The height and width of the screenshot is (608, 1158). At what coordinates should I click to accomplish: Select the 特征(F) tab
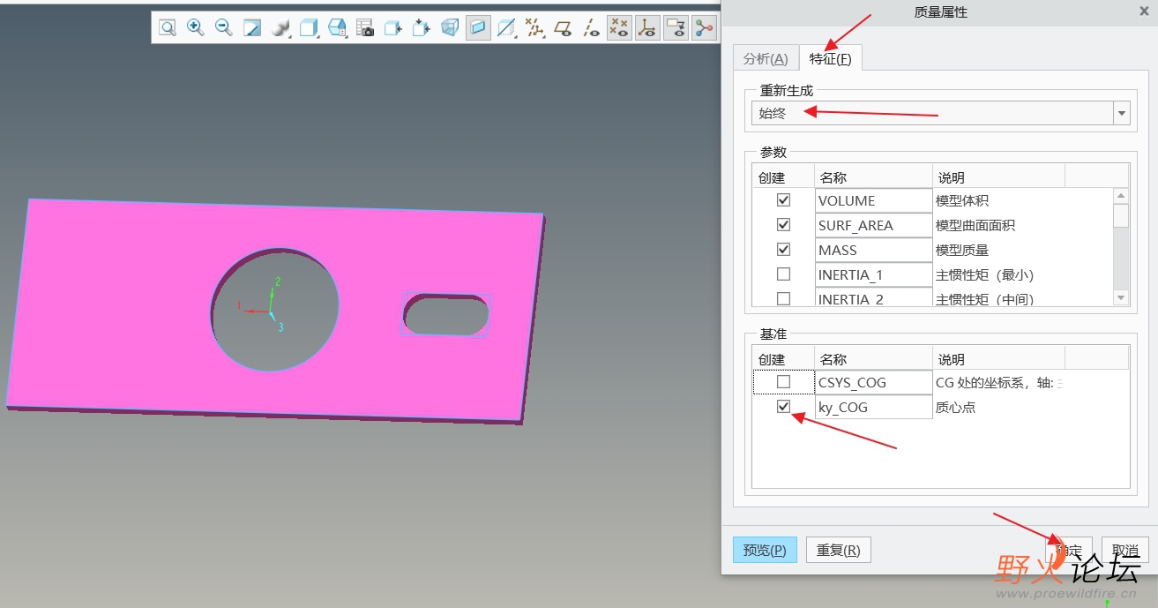point(830,58)
